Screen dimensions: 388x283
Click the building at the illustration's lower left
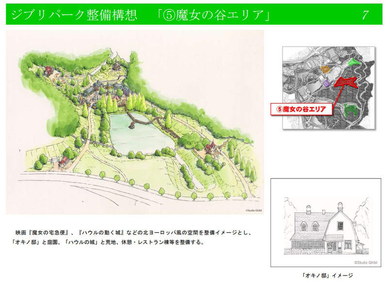coord(64,160)
